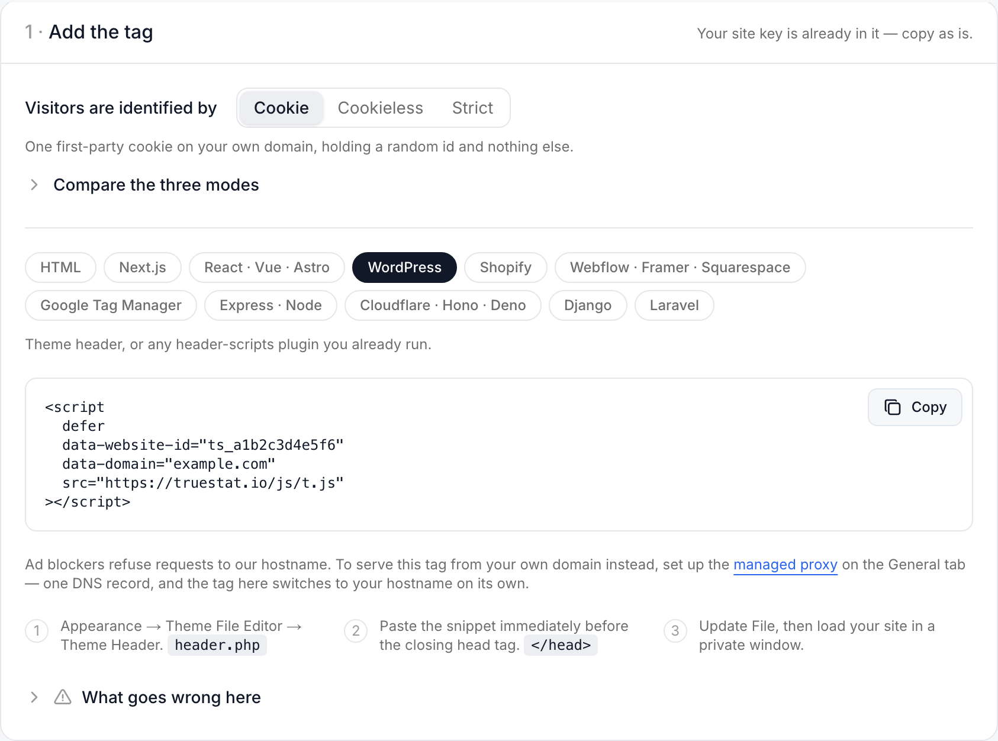Click the </head> code label

561,645
